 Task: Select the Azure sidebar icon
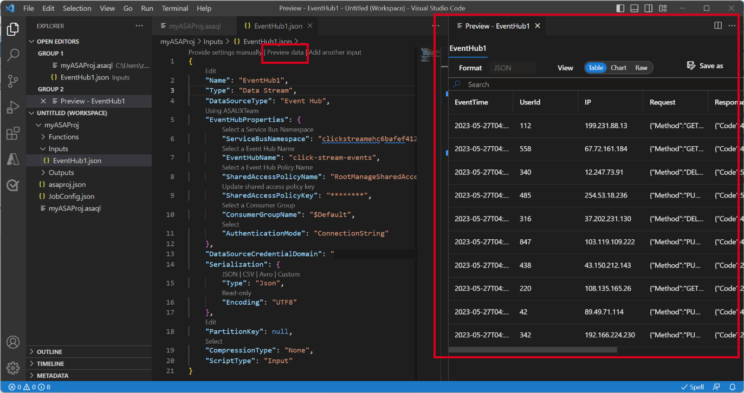pos(13,159)
